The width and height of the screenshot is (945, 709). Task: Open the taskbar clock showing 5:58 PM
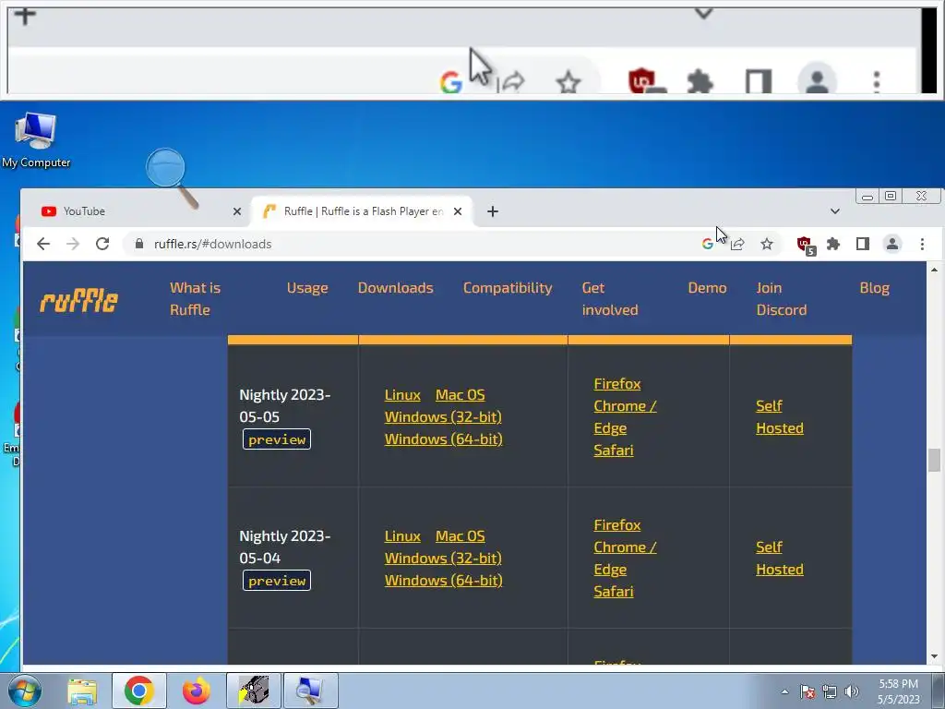[899, 691]
